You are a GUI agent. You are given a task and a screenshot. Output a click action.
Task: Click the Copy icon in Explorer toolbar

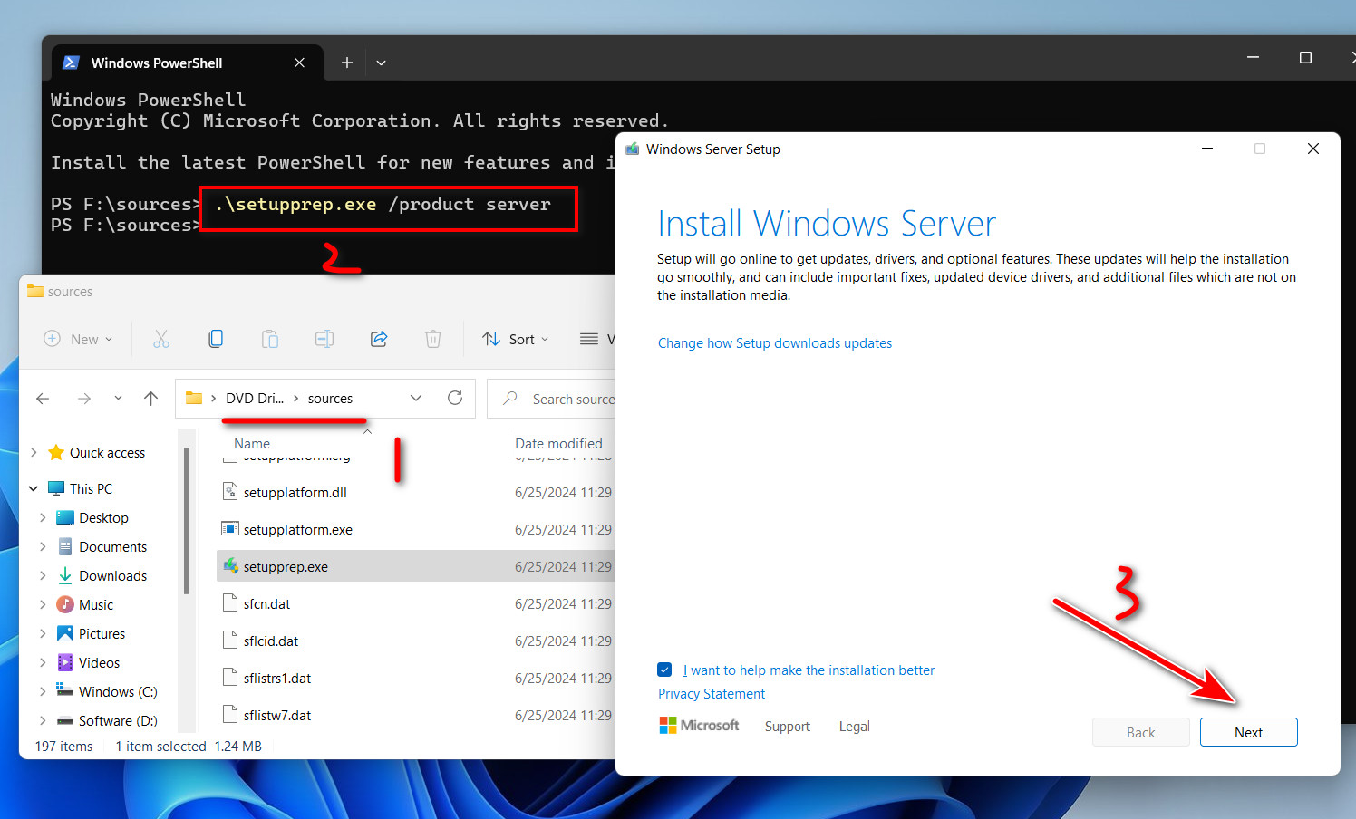coord(216,339)
